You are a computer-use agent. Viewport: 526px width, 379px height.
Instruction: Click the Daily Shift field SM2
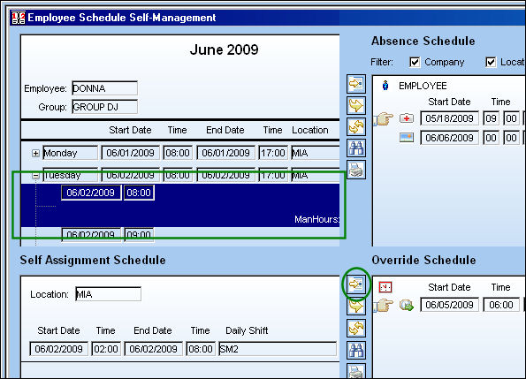(278, 349)
